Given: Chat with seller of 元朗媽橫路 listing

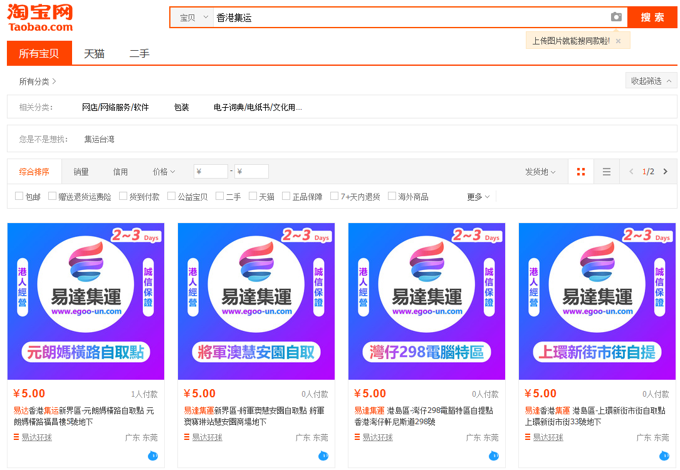Looking at the screenshot, I should tap(153, 456).
